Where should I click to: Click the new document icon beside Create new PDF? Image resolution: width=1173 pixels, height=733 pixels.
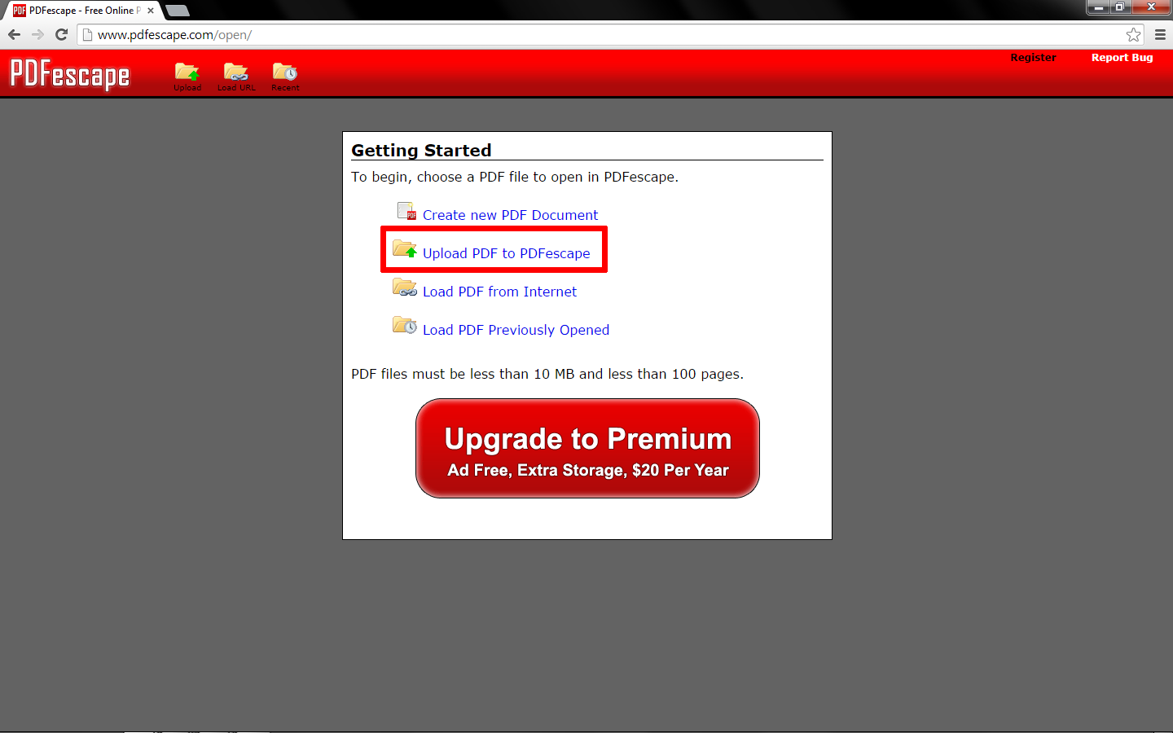click(406, 212)
